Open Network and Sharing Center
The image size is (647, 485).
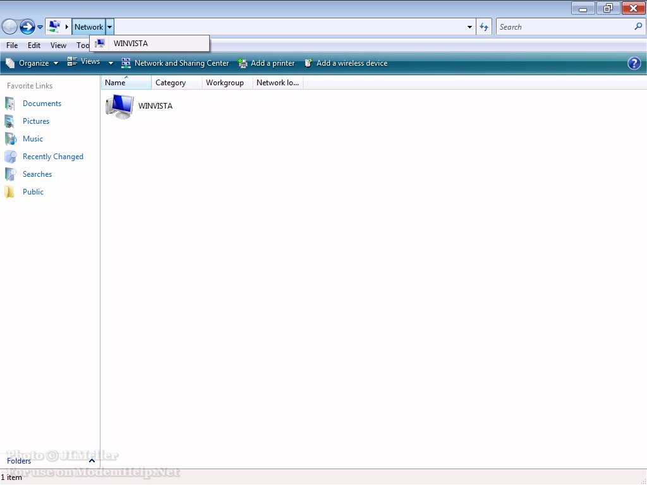[175, 63]
